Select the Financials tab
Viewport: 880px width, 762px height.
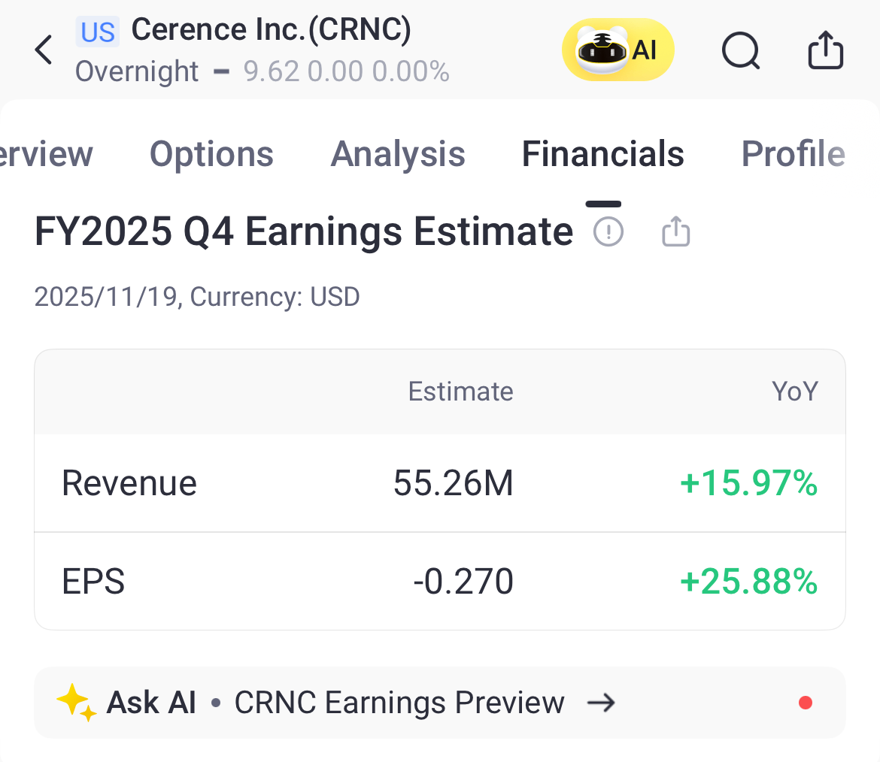pyautogui.click(x=602, y=154)
